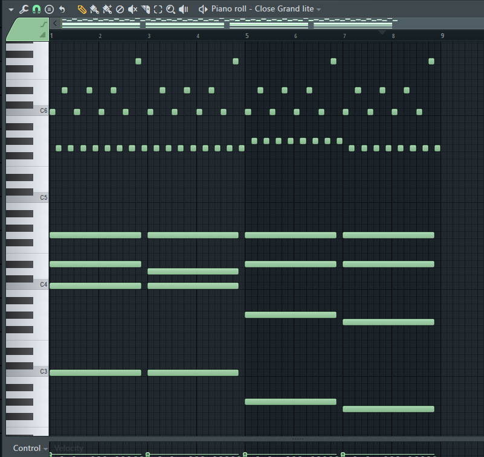Viewport: 484px width, 457px height.
Task: Select the lowest long note starting at bar 7
Action: click(389, 409)
